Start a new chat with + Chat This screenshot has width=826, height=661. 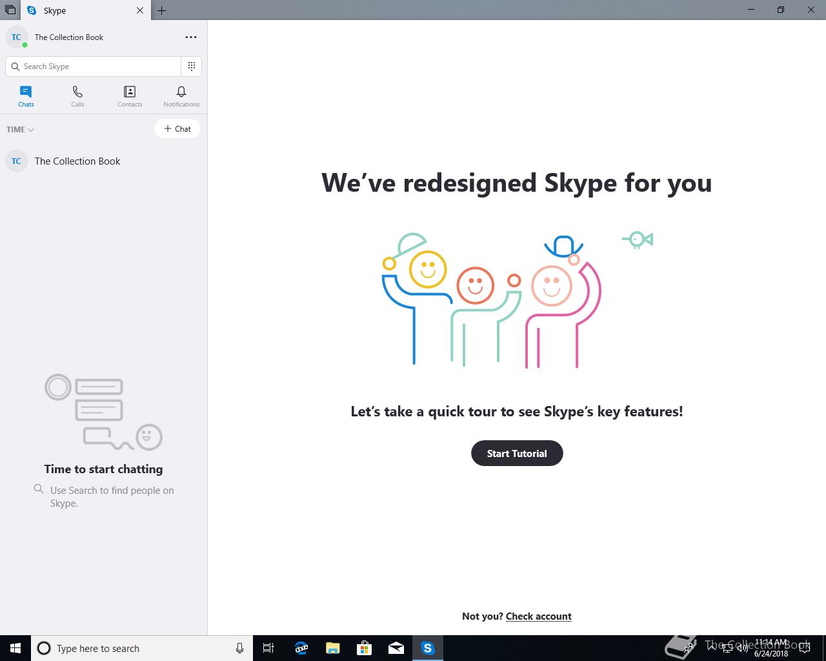(177, 128)
